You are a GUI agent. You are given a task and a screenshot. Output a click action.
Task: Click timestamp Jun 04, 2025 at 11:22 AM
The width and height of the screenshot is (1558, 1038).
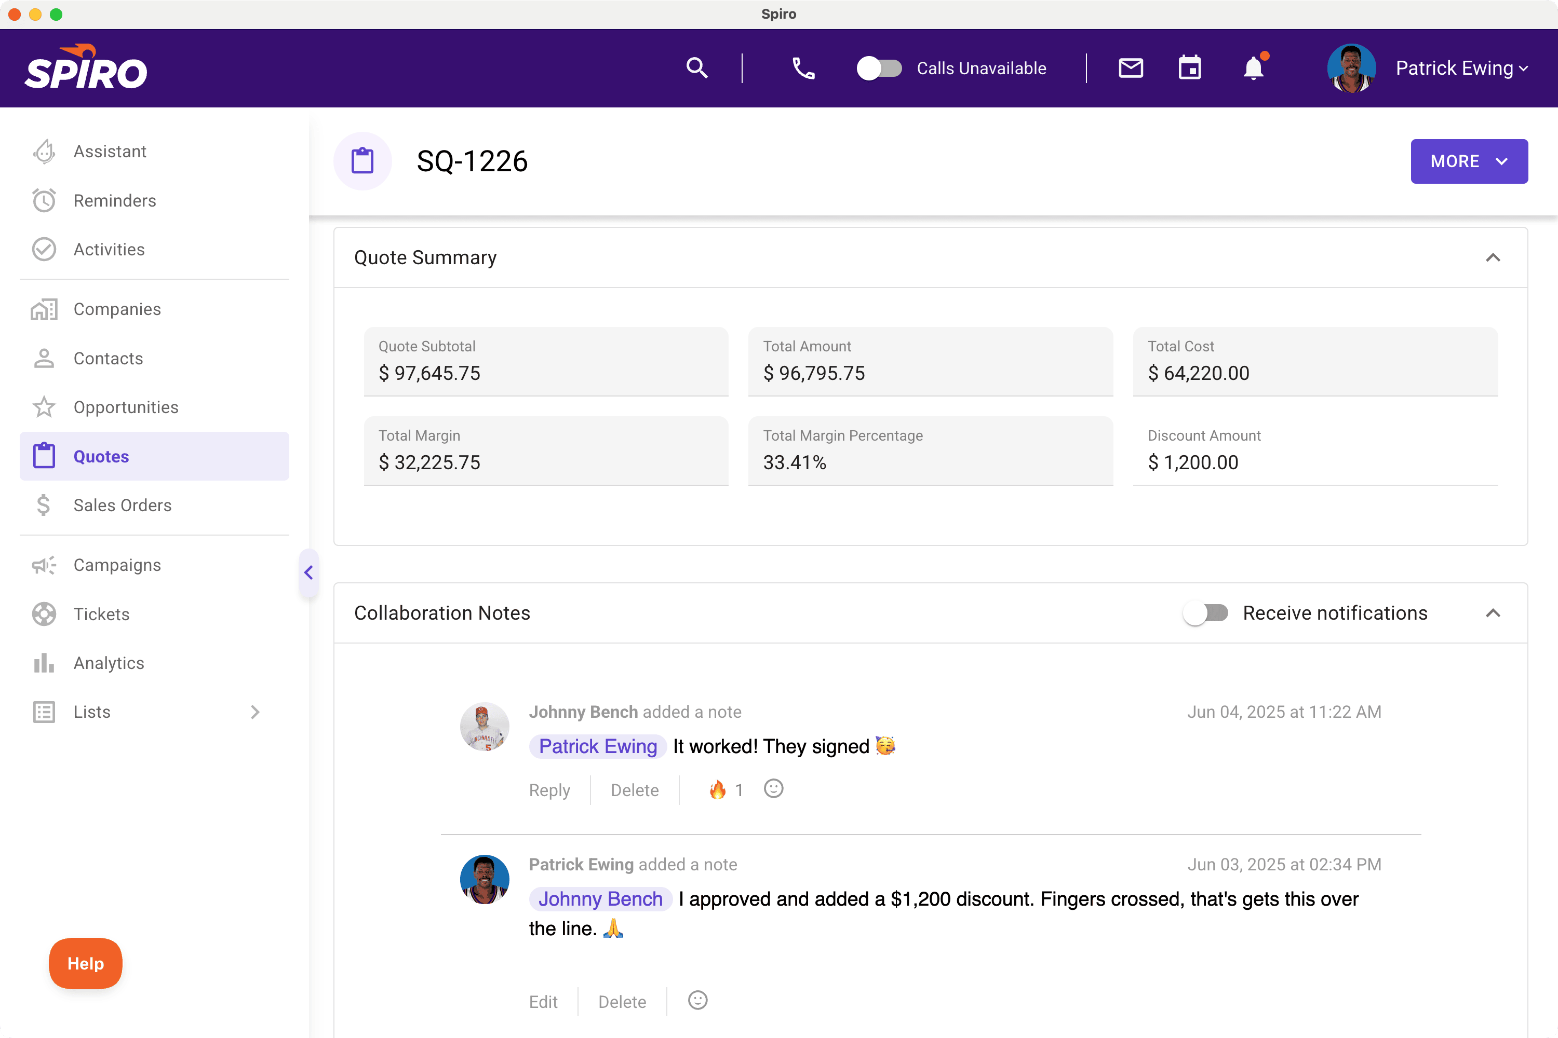[x=1284, y=712]
